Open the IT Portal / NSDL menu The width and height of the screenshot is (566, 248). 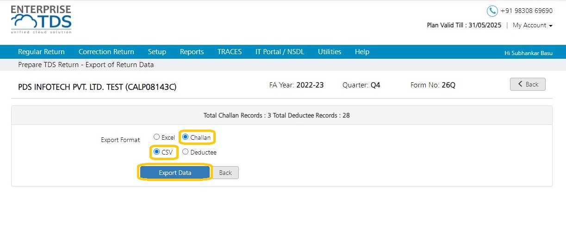(280, 52)
